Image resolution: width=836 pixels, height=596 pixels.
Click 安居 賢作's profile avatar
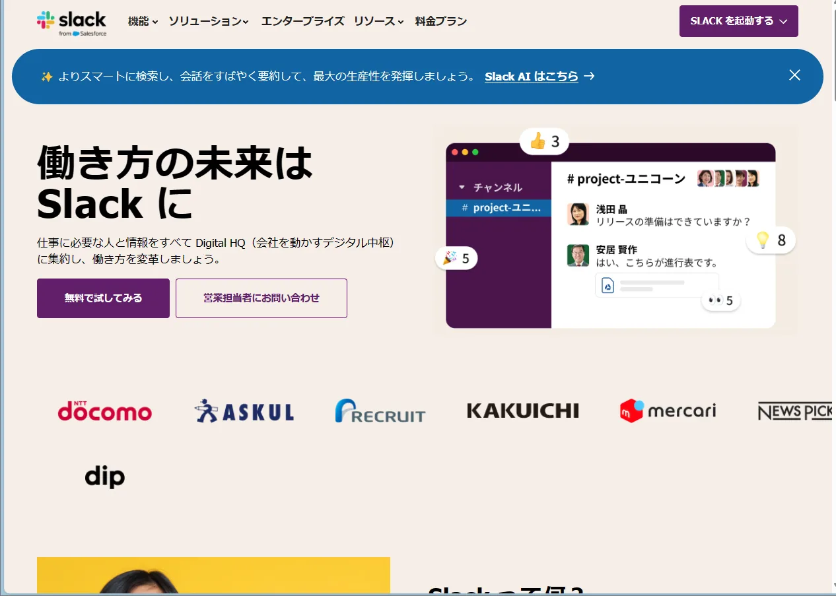click(578, 255)
